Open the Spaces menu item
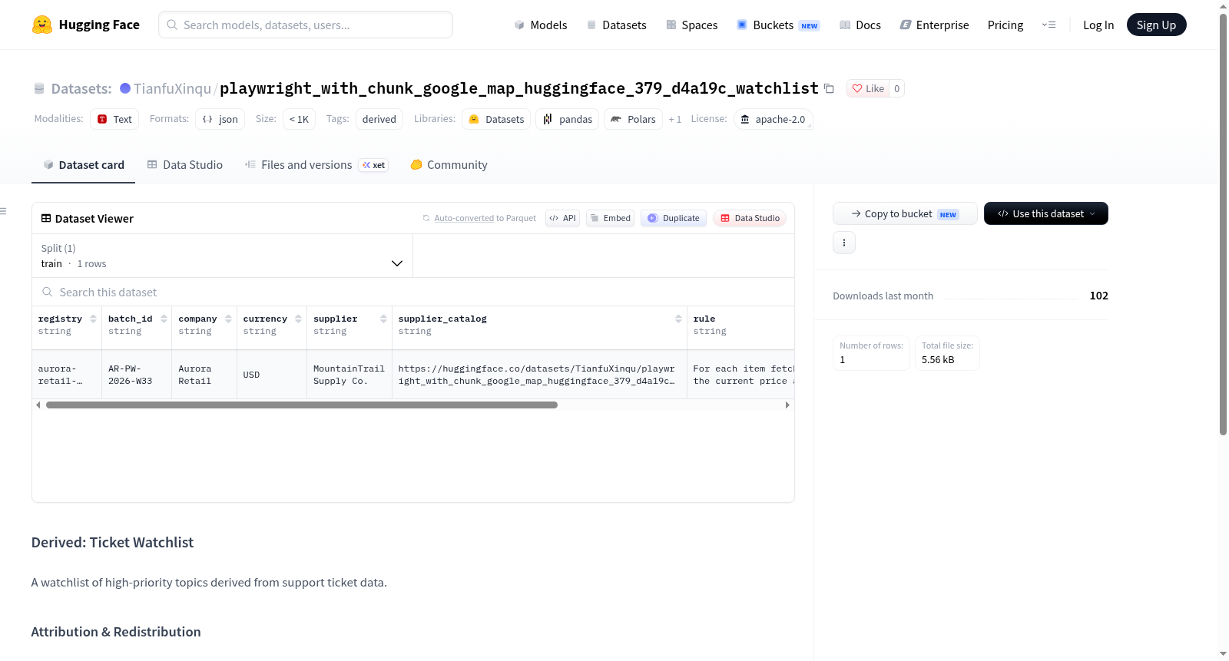This screenshot has width=1229, height=661. coord(692,25)
